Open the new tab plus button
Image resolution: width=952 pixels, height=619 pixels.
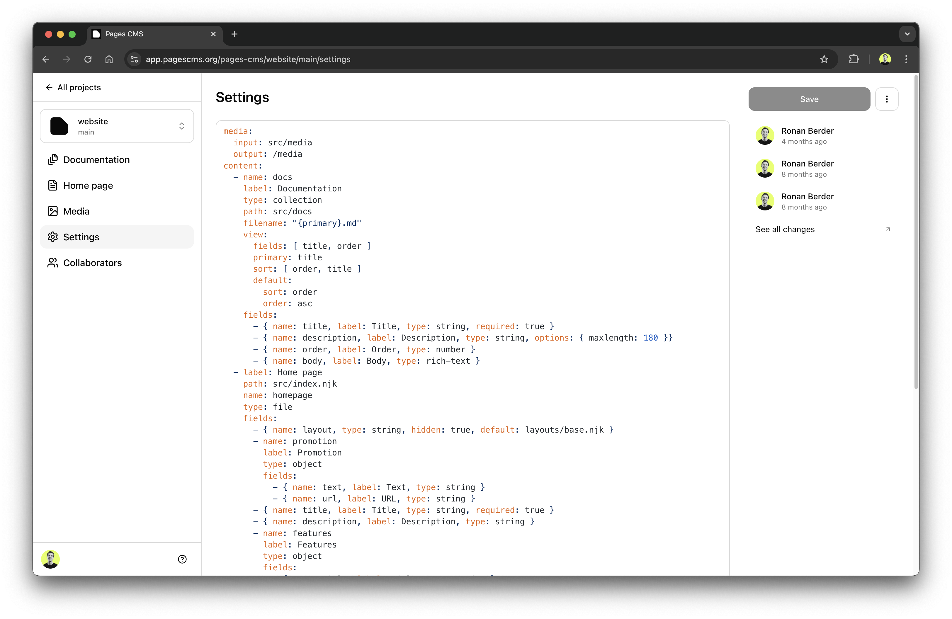(x=234, y=34)
